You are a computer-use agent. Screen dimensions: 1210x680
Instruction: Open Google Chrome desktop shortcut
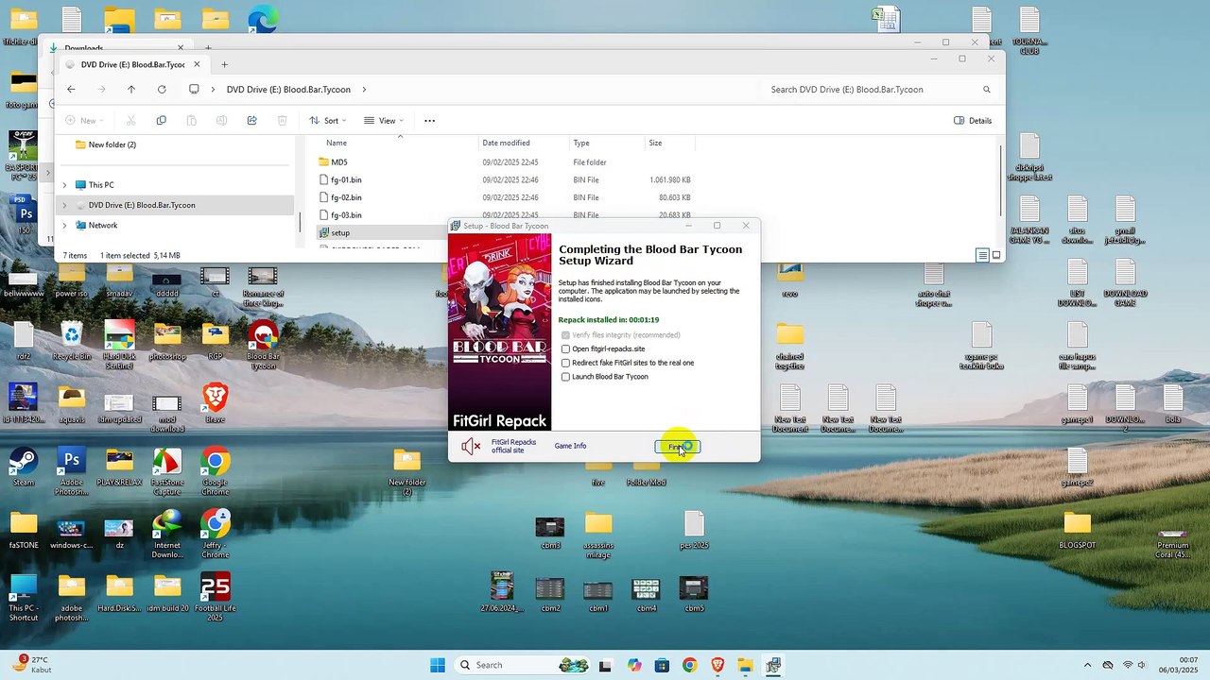point(215,471)
